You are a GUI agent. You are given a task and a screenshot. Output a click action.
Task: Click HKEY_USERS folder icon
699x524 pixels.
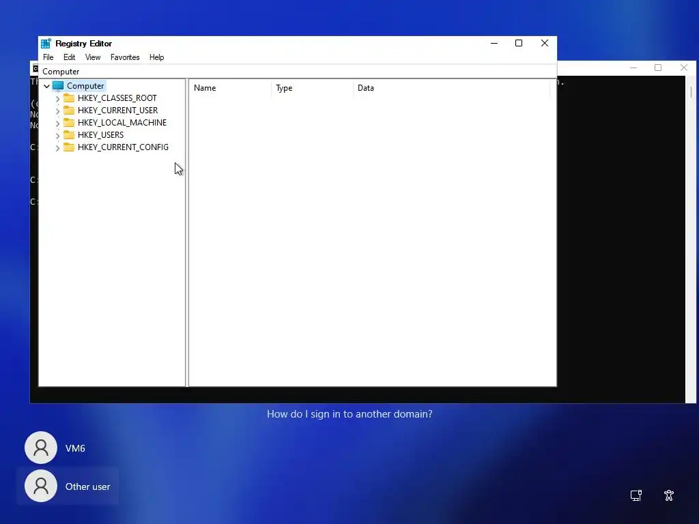pyautogui.click(x=69, y=134)
